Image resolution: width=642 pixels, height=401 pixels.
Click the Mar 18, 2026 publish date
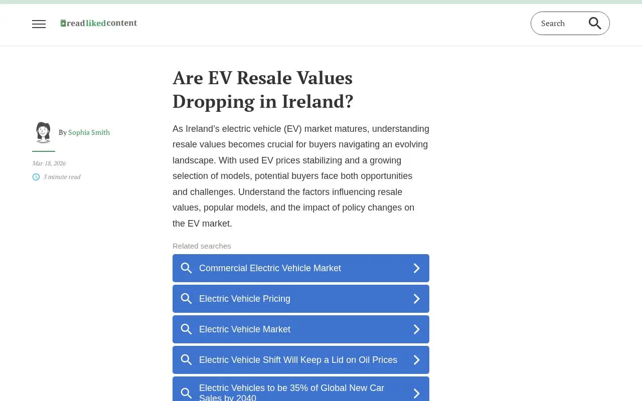49,163
